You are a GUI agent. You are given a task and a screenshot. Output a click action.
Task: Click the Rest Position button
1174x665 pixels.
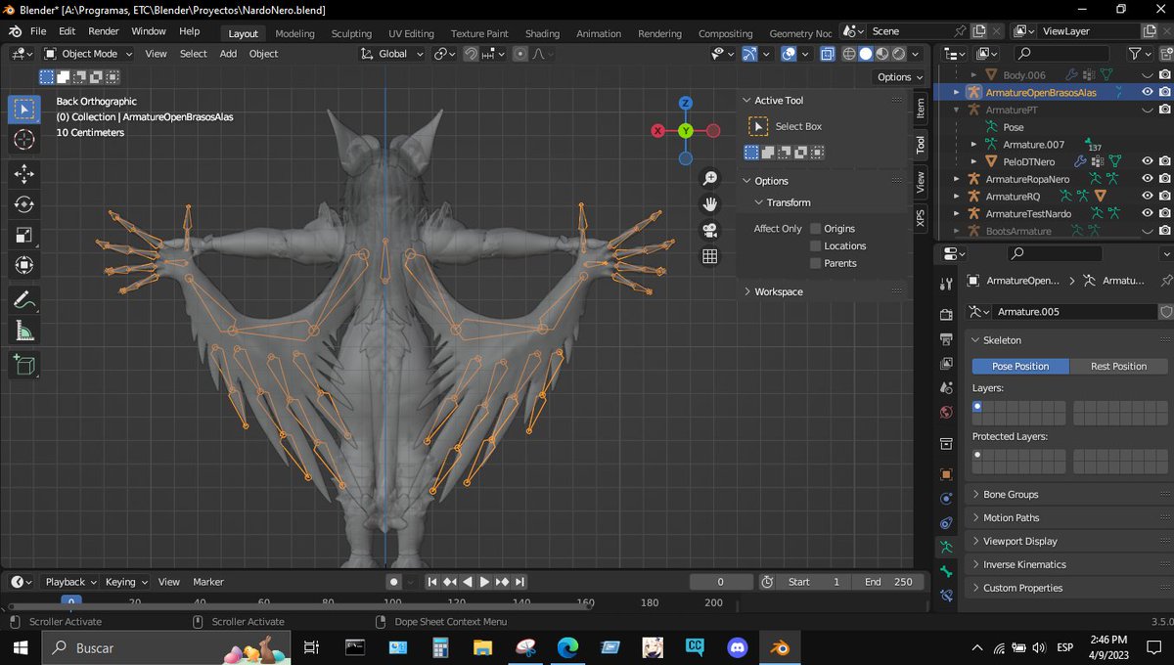(x=1118, y=367)
